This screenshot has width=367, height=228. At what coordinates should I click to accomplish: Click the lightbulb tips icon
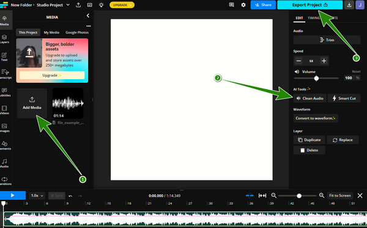[x=101, y=5]
